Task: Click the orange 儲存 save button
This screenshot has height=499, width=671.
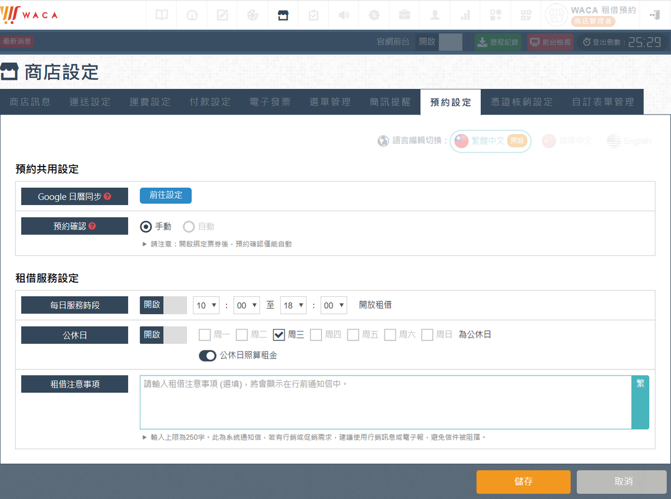Action: coord(523,482)
